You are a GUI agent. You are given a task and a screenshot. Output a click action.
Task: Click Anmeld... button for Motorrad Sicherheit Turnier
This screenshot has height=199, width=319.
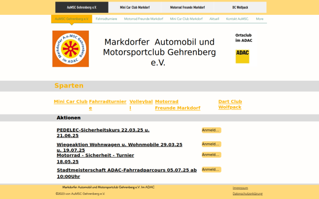212,155
